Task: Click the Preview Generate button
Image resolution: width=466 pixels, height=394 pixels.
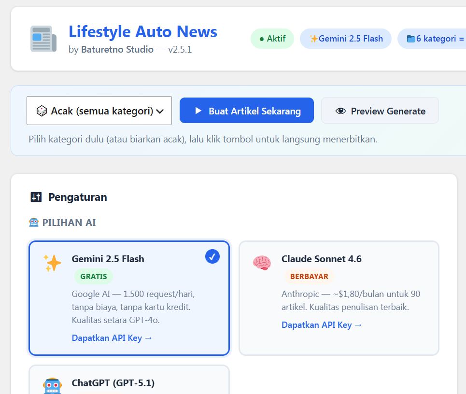Action: 380,111
